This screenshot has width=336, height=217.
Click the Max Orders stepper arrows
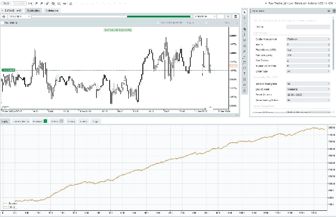click(x=329, y=61)
